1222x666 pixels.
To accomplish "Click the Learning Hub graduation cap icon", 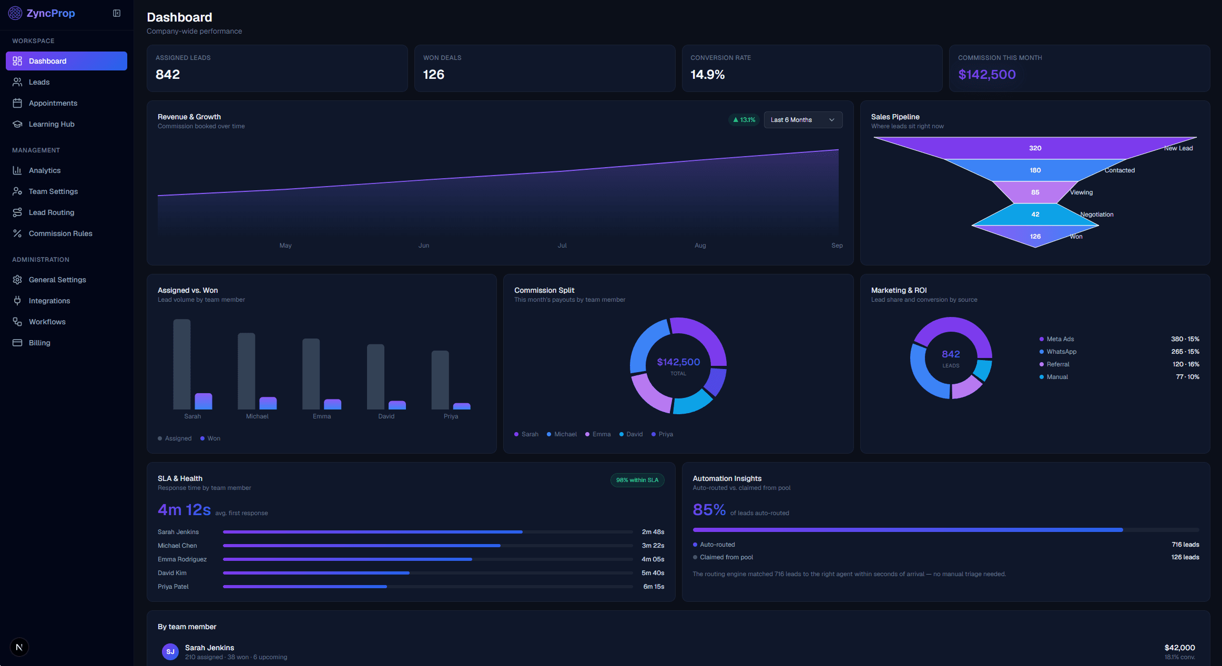I will click(x=17, y=124).
